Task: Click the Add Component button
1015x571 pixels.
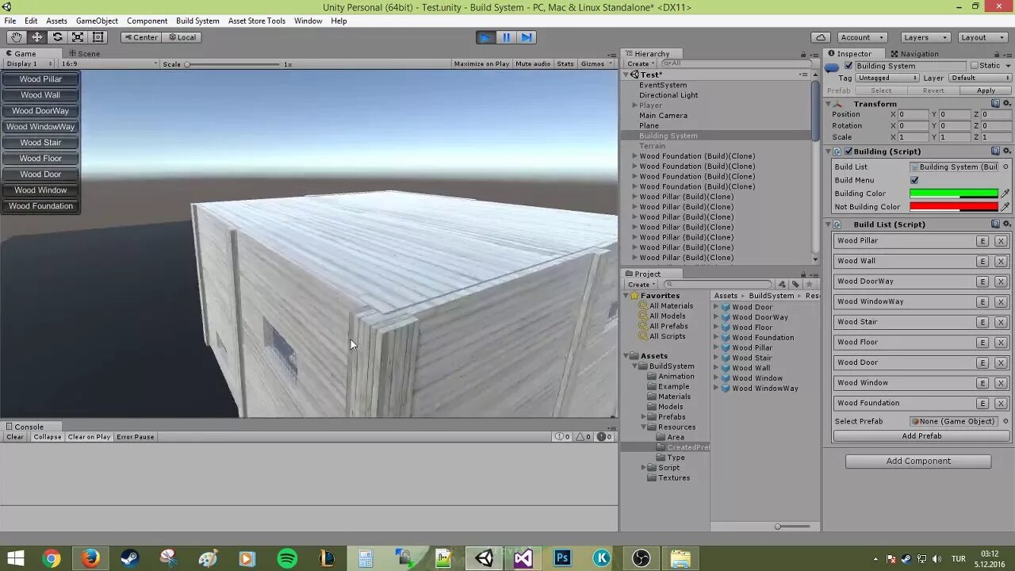Action: click(918, 461)
